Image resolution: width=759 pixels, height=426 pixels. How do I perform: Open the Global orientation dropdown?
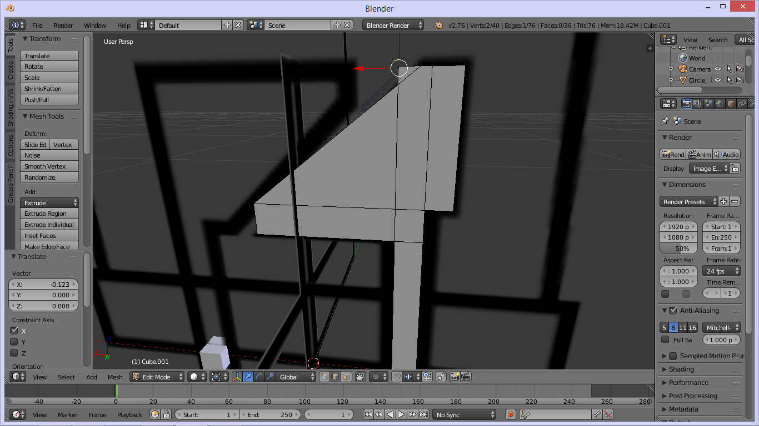point(297,377)
